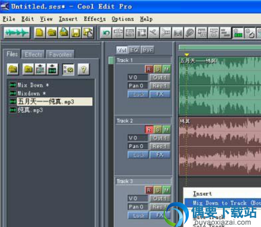Image resolution: width=261 pixels, height=227 pixels.
Task: Toggle Track 2 record arm R
Action: click(149, 130)
